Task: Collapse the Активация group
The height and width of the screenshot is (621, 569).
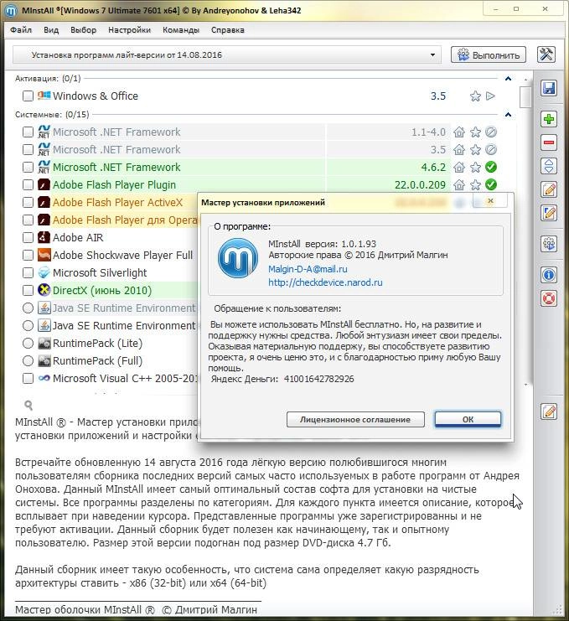Action: click(508, 79)
